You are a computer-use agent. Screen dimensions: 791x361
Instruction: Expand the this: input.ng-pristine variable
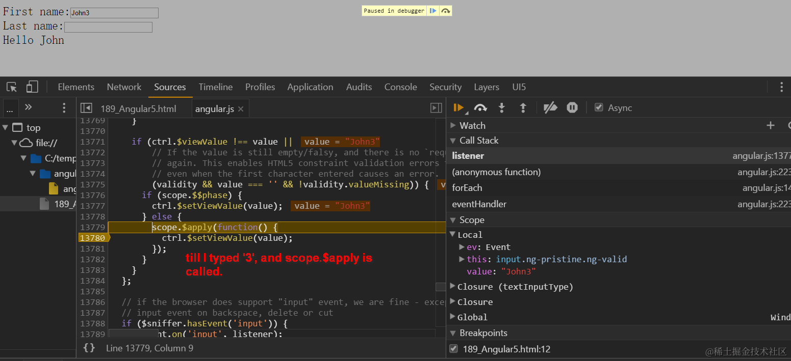(x=462, y=259)
